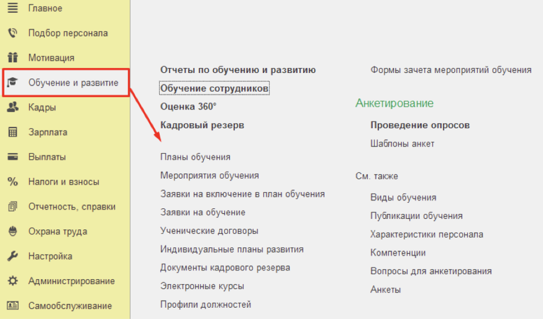Open Ученические договоры
This screenshot has height=319, width=543.
[x=209, y=231]
